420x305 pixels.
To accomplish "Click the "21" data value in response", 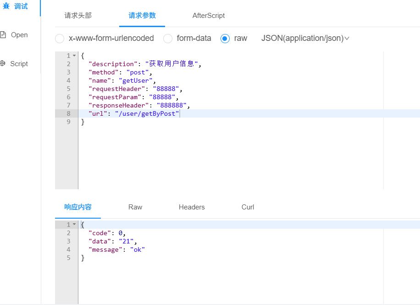I will [126, 241].
